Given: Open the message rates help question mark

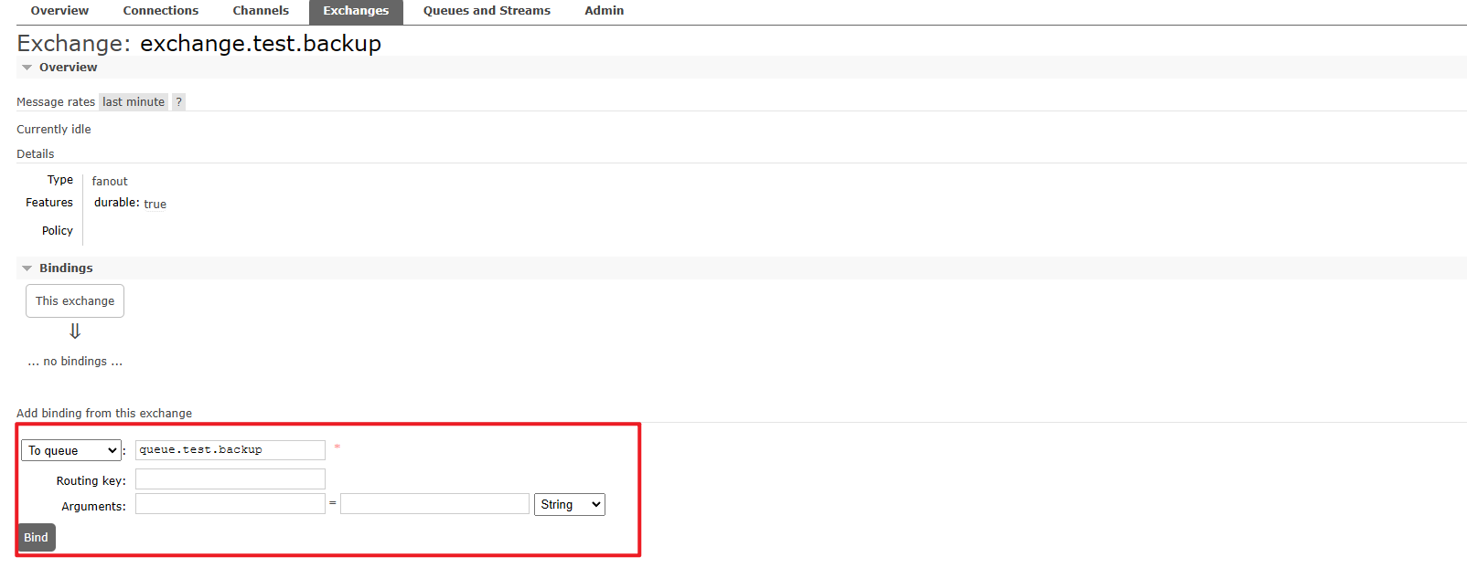Looking at the screenshot, I should click(179, 102).
